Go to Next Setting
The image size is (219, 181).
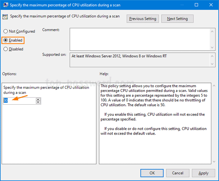177,19
